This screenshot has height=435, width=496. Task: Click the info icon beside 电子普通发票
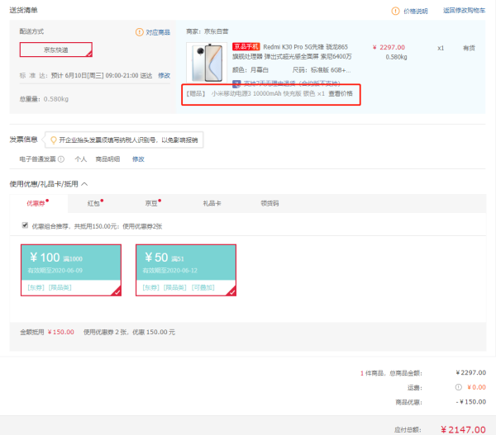click(61, 159)
